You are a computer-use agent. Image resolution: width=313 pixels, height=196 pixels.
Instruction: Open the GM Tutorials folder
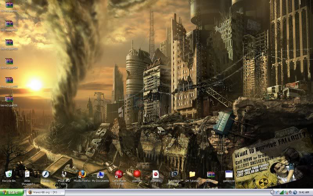tap(192, 174)
